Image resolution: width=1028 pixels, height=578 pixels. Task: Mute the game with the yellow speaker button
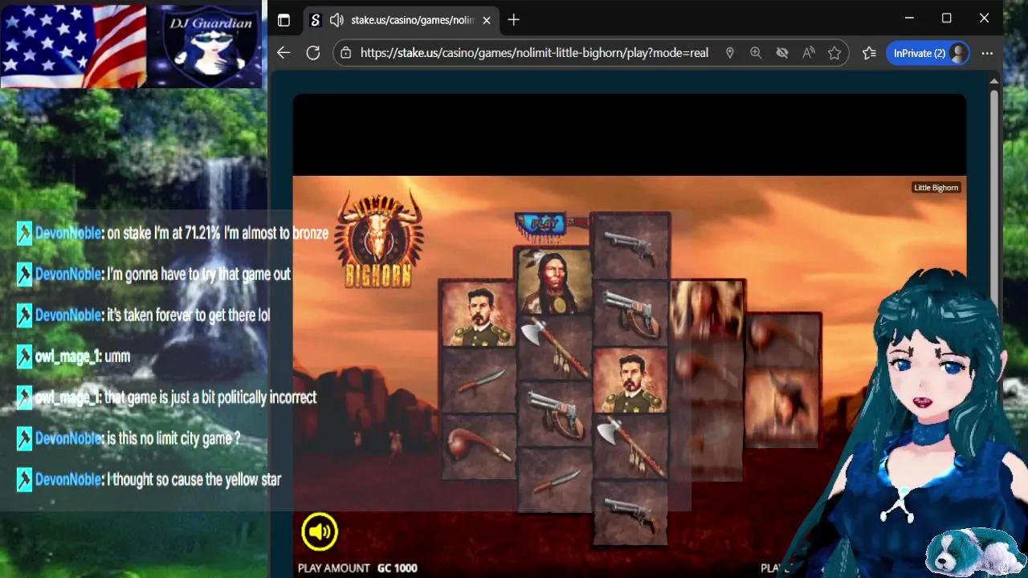tap(320, 531)
